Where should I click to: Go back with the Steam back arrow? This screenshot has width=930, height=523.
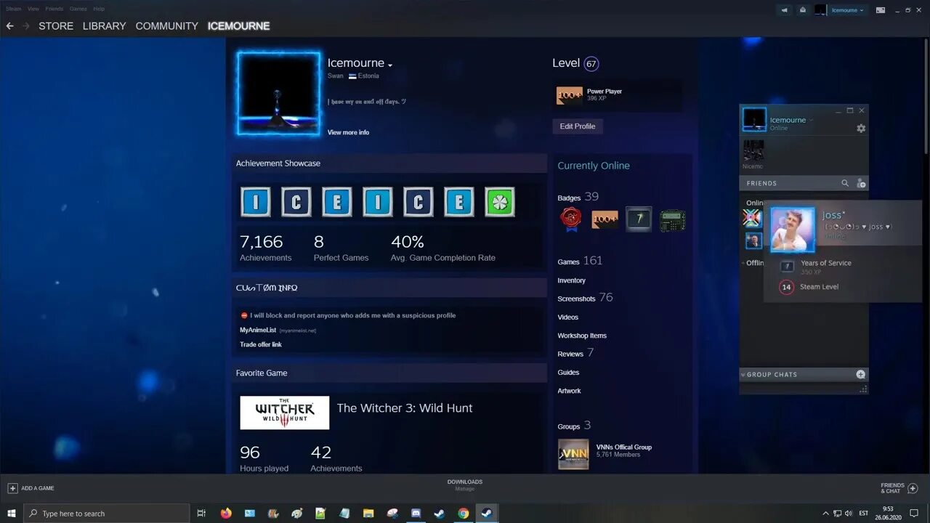[9, 25]
